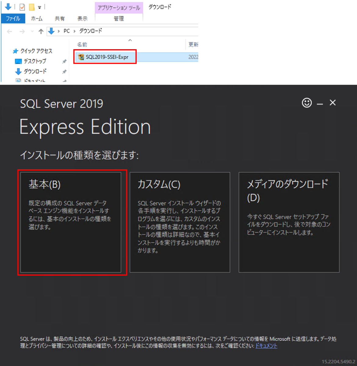This screenshot has width=357, height=366.
Task: Click the smiley feedback icon
Action: 307,103
